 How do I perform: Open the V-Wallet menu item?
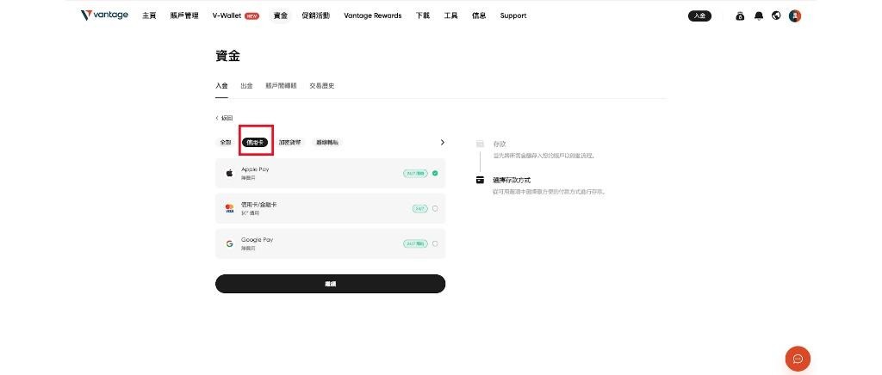[x=227, y=15]
